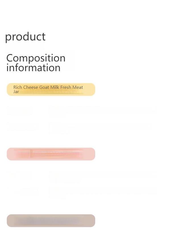181x230 pixels.
Task: Select the taupe blurred banner at the bottom
Action: click(51, 221)
